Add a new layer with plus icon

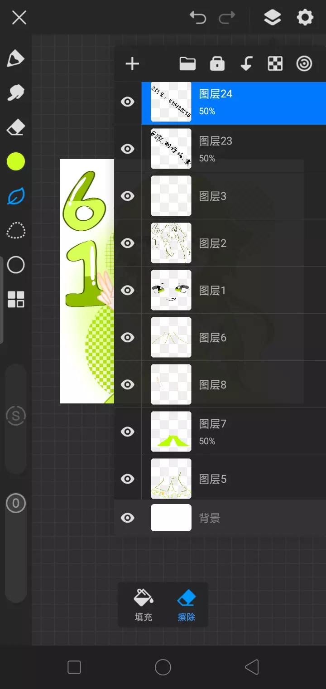click(x=132, y=64)
